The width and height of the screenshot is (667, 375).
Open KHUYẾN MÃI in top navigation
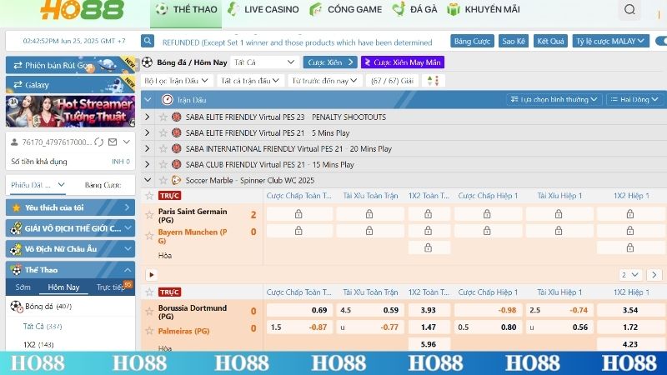pyautogui.click(x=484, y=9)
